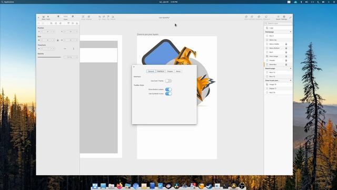This screenshot has width=337, height=190.
Task: Click the align horizontal centers icon
Action: tap(56, 23)
